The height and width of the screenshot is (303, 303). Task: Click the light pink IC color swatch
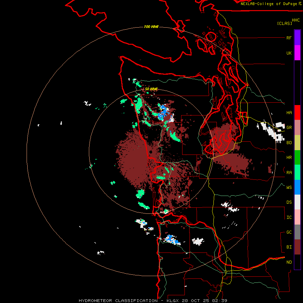[x=297, y=217]
